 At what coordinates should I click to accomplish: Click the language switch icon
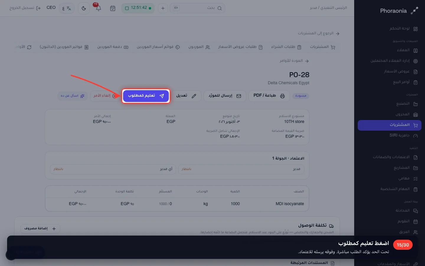[67, 8]
